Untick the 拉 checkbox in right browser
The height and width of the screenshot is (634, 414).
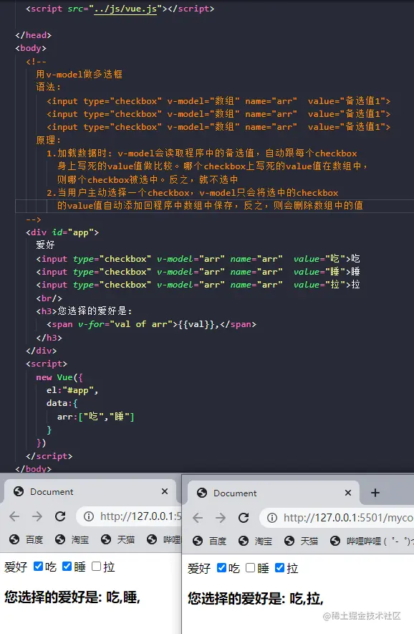click(279, 568)
